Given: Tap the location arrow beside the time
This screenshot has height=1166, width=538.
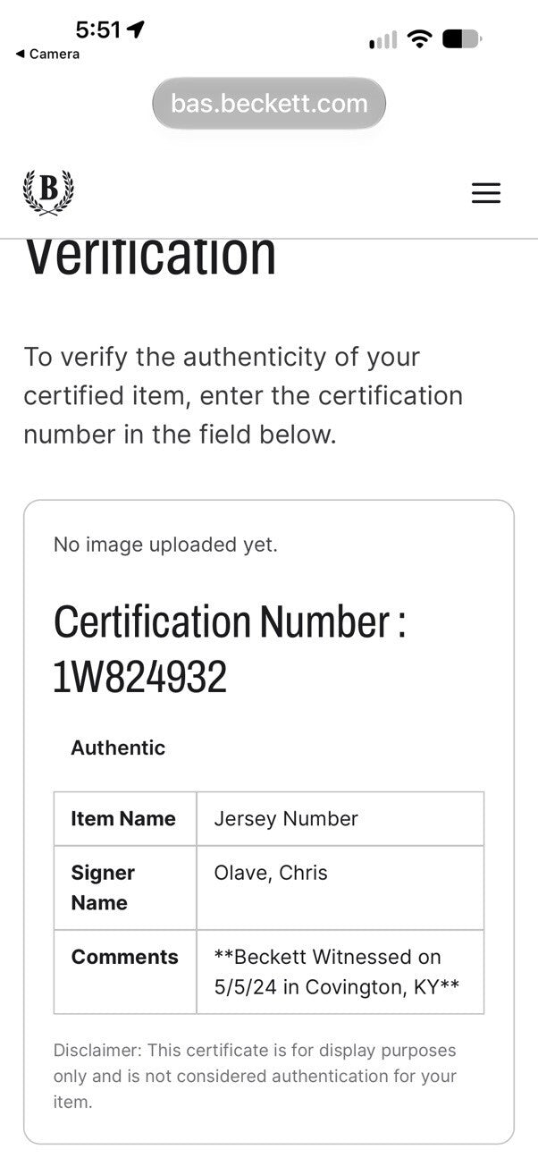Looking at the screenshot, I should (x=136, y=30).
